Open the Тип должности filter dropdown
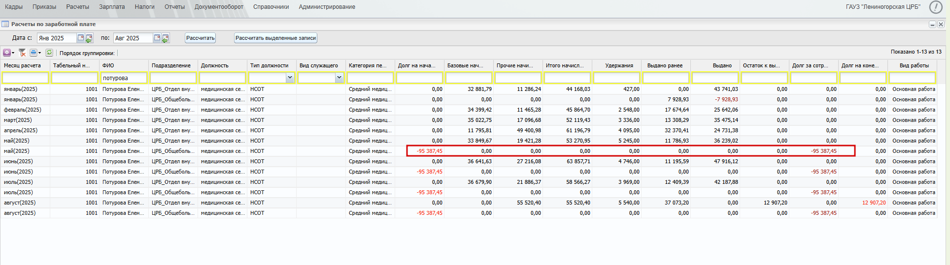 click(x=290, y=78)
